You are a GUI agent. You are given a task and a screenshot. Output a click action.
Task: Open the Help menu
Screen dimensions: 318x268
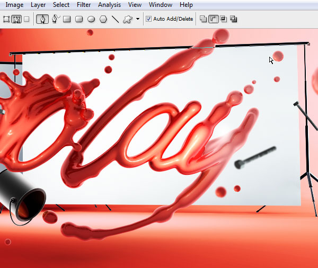(186, 5)
